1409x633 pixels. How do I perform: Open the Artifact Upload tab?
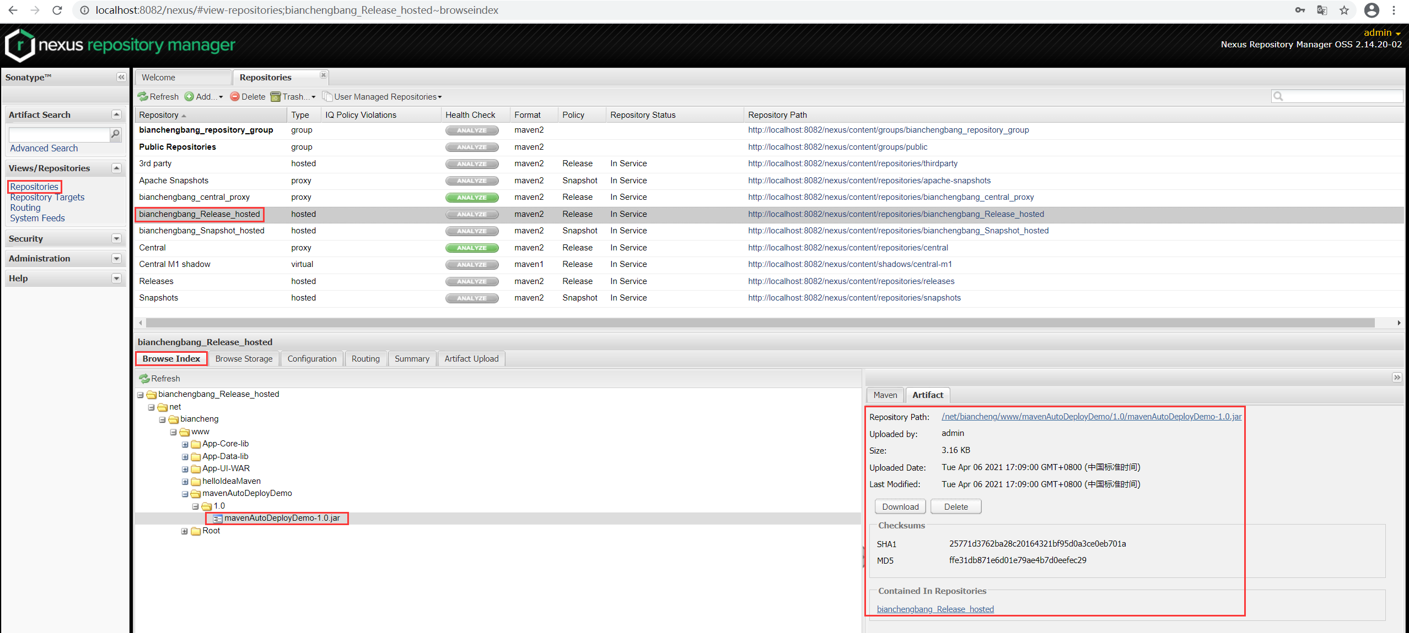(x=471, y=359)
